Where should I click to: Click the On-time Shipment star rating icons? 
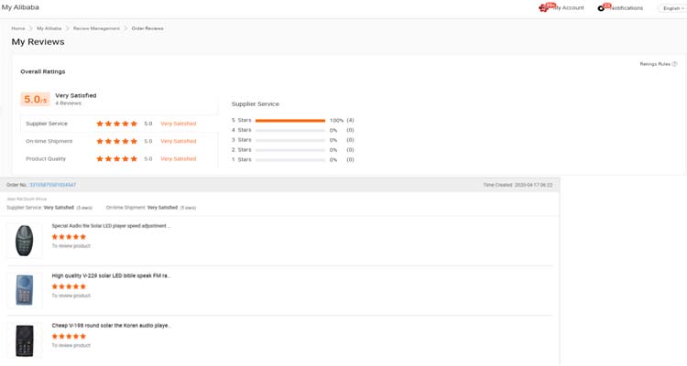coord(117,141)
